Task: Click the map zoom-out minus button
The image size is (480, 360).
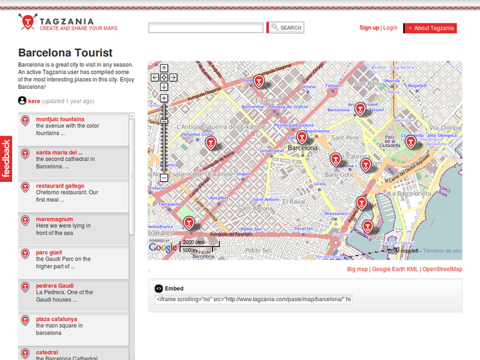Action: tap(164, 177)
